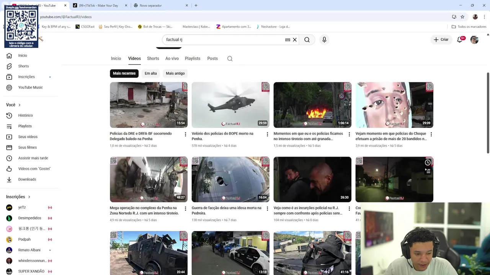Open the Chrome profile avatar
The height and width of the screenshot is (275, 490).
coord(475,17)
